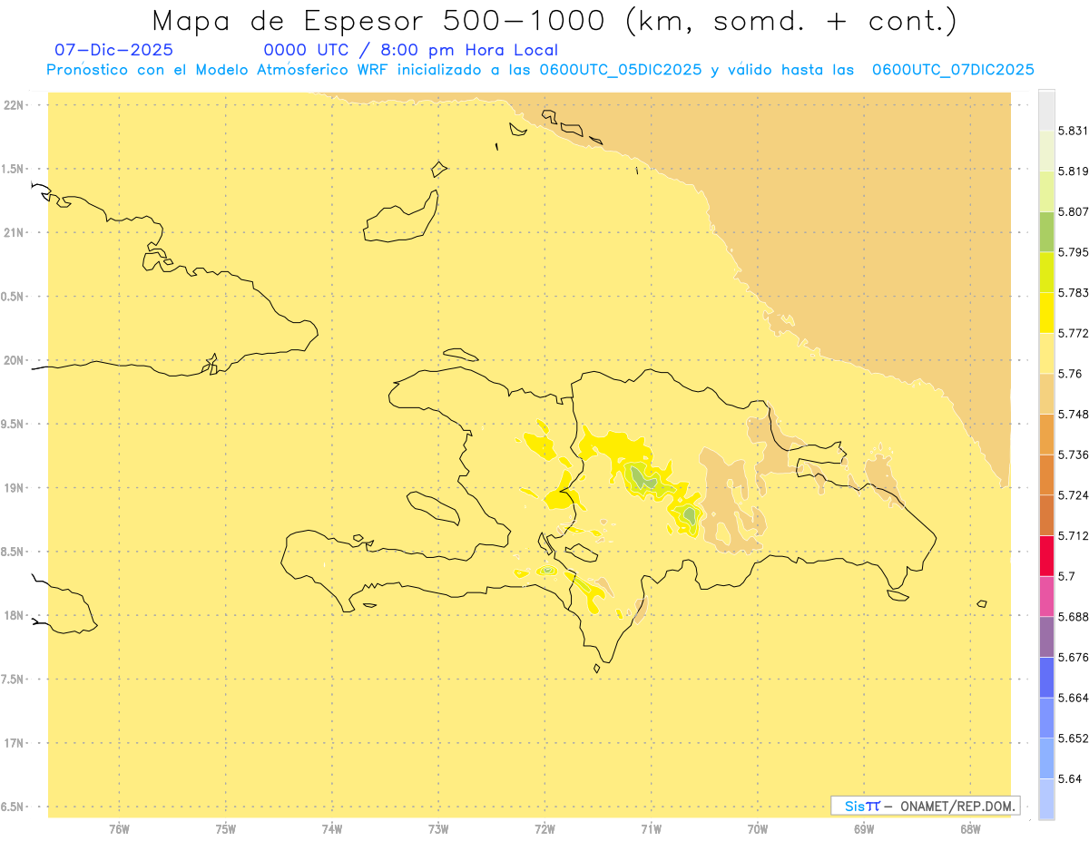This screenshot has height=841, width=1089.
Task: Click the legend value 5.64
Action: 1070,778
